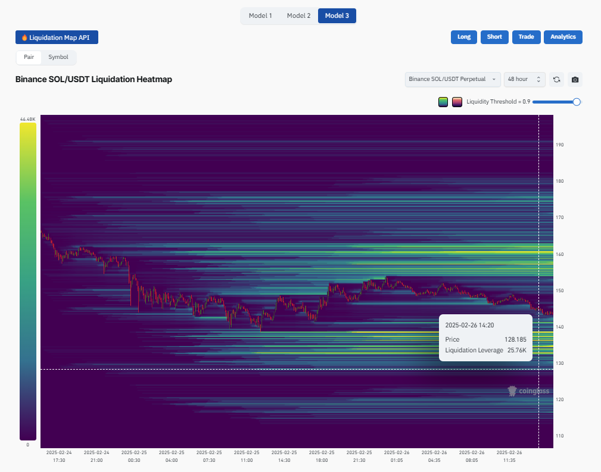
Task: Open the Liquidation Map API button
Action: [57, 37]
